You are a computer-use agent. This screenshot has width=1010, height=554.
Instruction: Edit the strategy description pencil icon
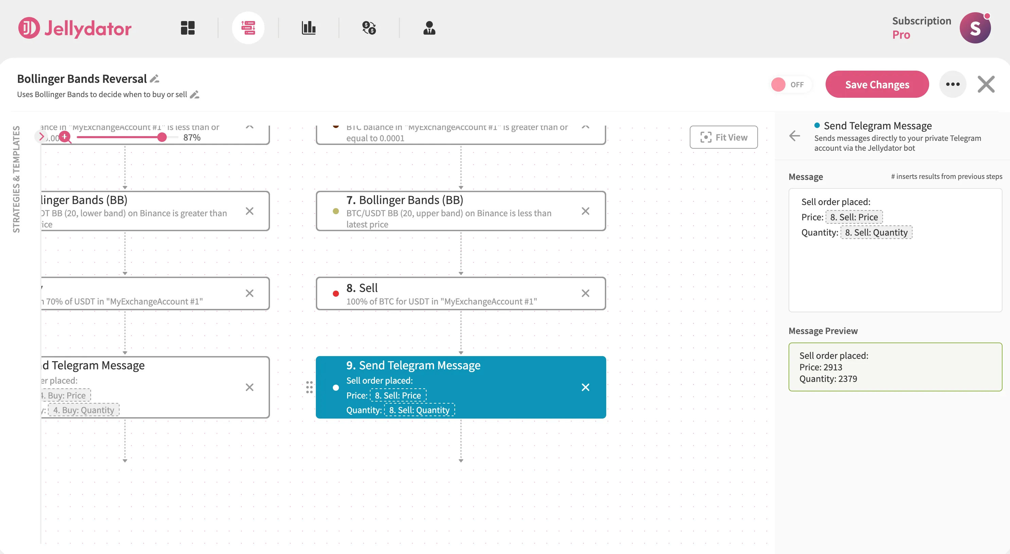[x=195, y=94]
